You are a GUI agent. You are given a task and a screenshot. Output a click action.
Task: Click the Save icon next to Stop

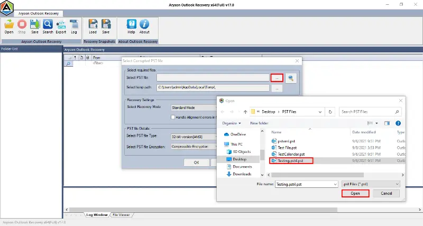35,26
